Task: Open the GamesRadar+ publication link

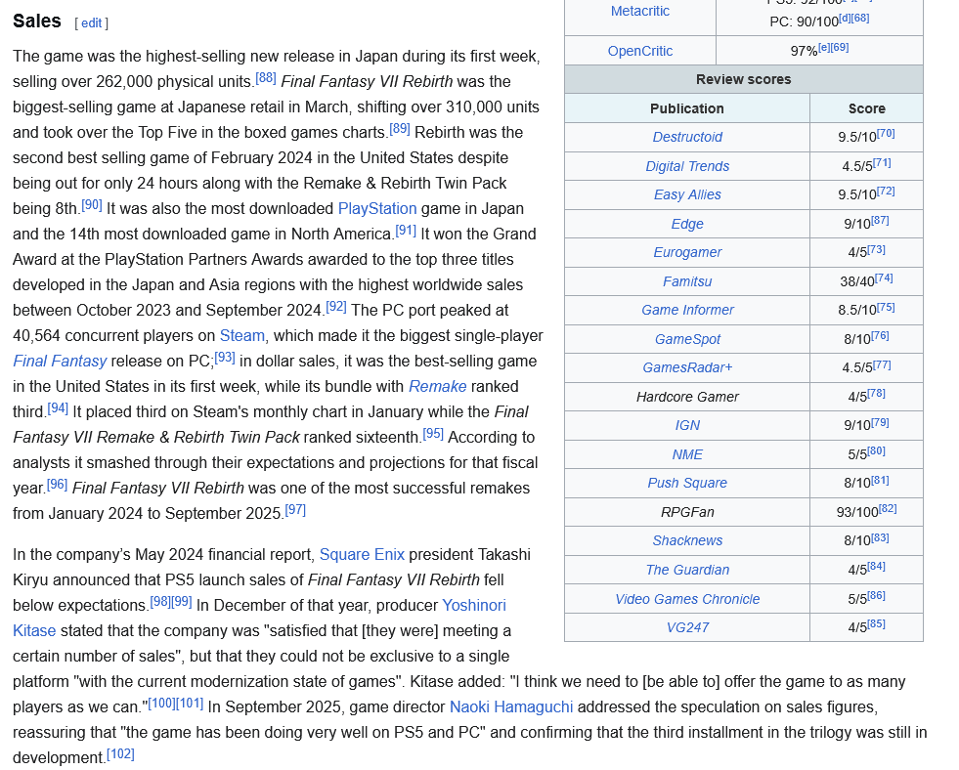Action: [x=687, y=367]
